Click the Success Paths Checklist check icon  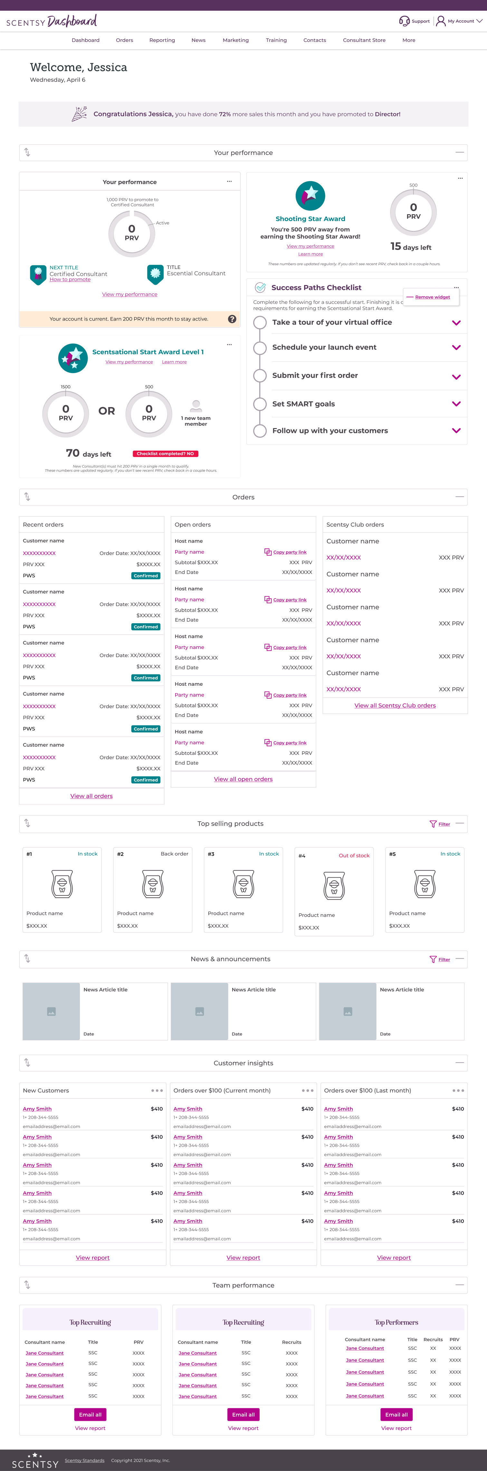pos(260,287)
